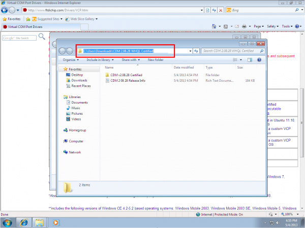305x228 pixels.
Task: Click the Internet Explorer back button
Action: pyautogui.click(x=4, y=10)
